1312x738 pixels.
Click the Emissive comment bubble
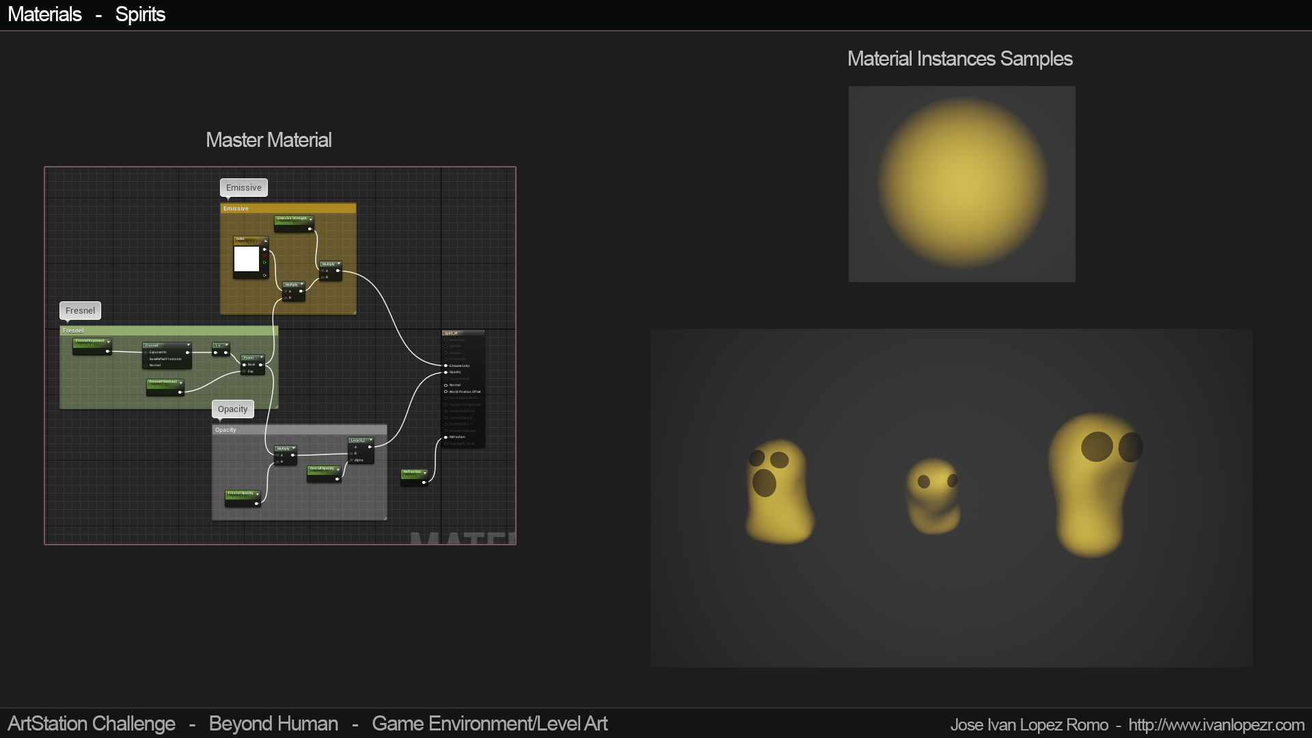[244, 188]
